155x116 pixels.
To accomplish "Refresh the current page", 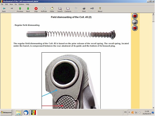I will pyautogui.click(x=44, y=10).
